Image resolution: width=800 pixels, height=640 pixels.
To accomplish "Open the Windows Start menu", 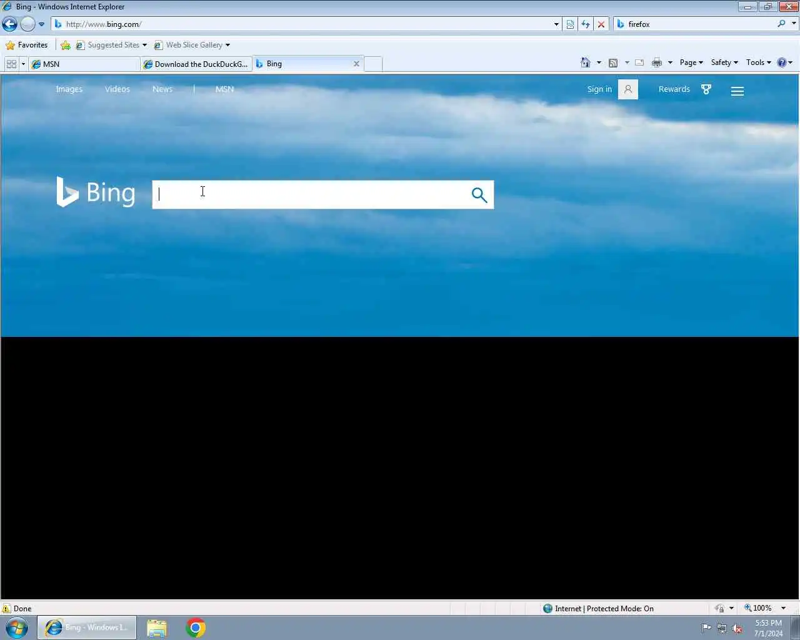I will click(17, 627).
